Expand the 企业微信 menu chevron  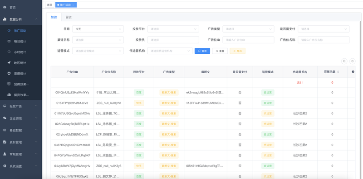pyautogui.click(x=36, y=118)
